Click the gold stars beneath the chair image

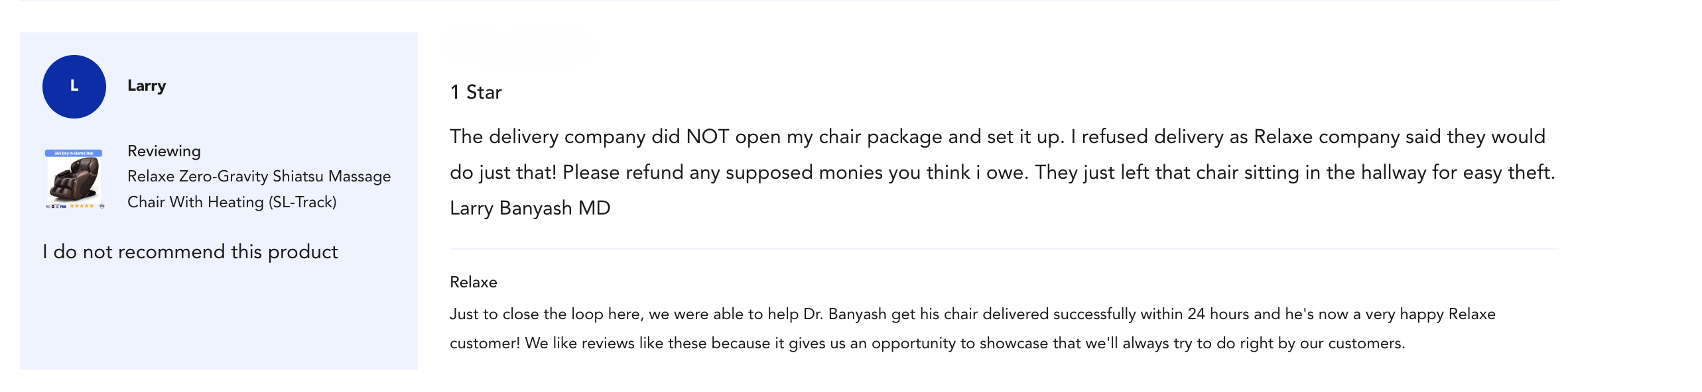(x=82, y=206)
